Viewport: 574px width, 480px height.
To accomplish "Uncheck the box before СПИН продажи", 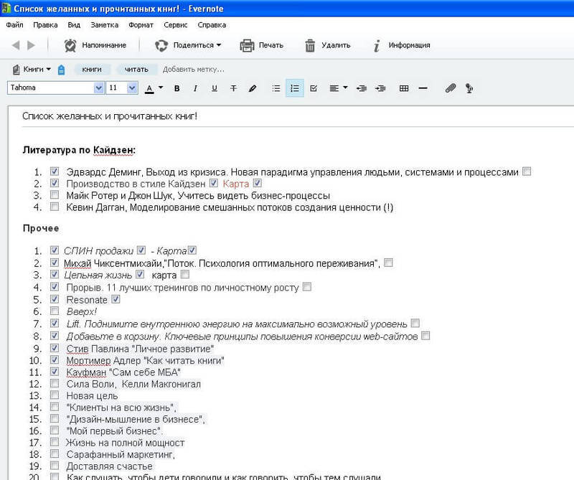I will coord(55,250).
